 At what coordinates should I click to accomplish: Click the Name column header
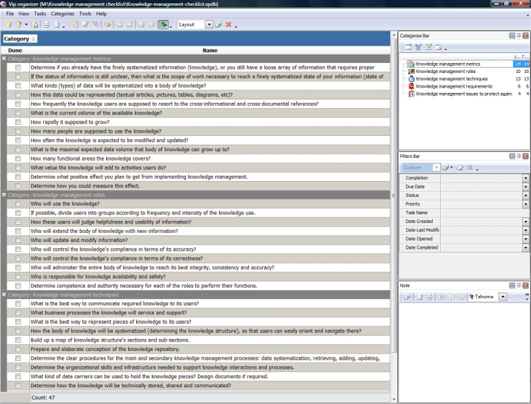[x=210, y=50]
